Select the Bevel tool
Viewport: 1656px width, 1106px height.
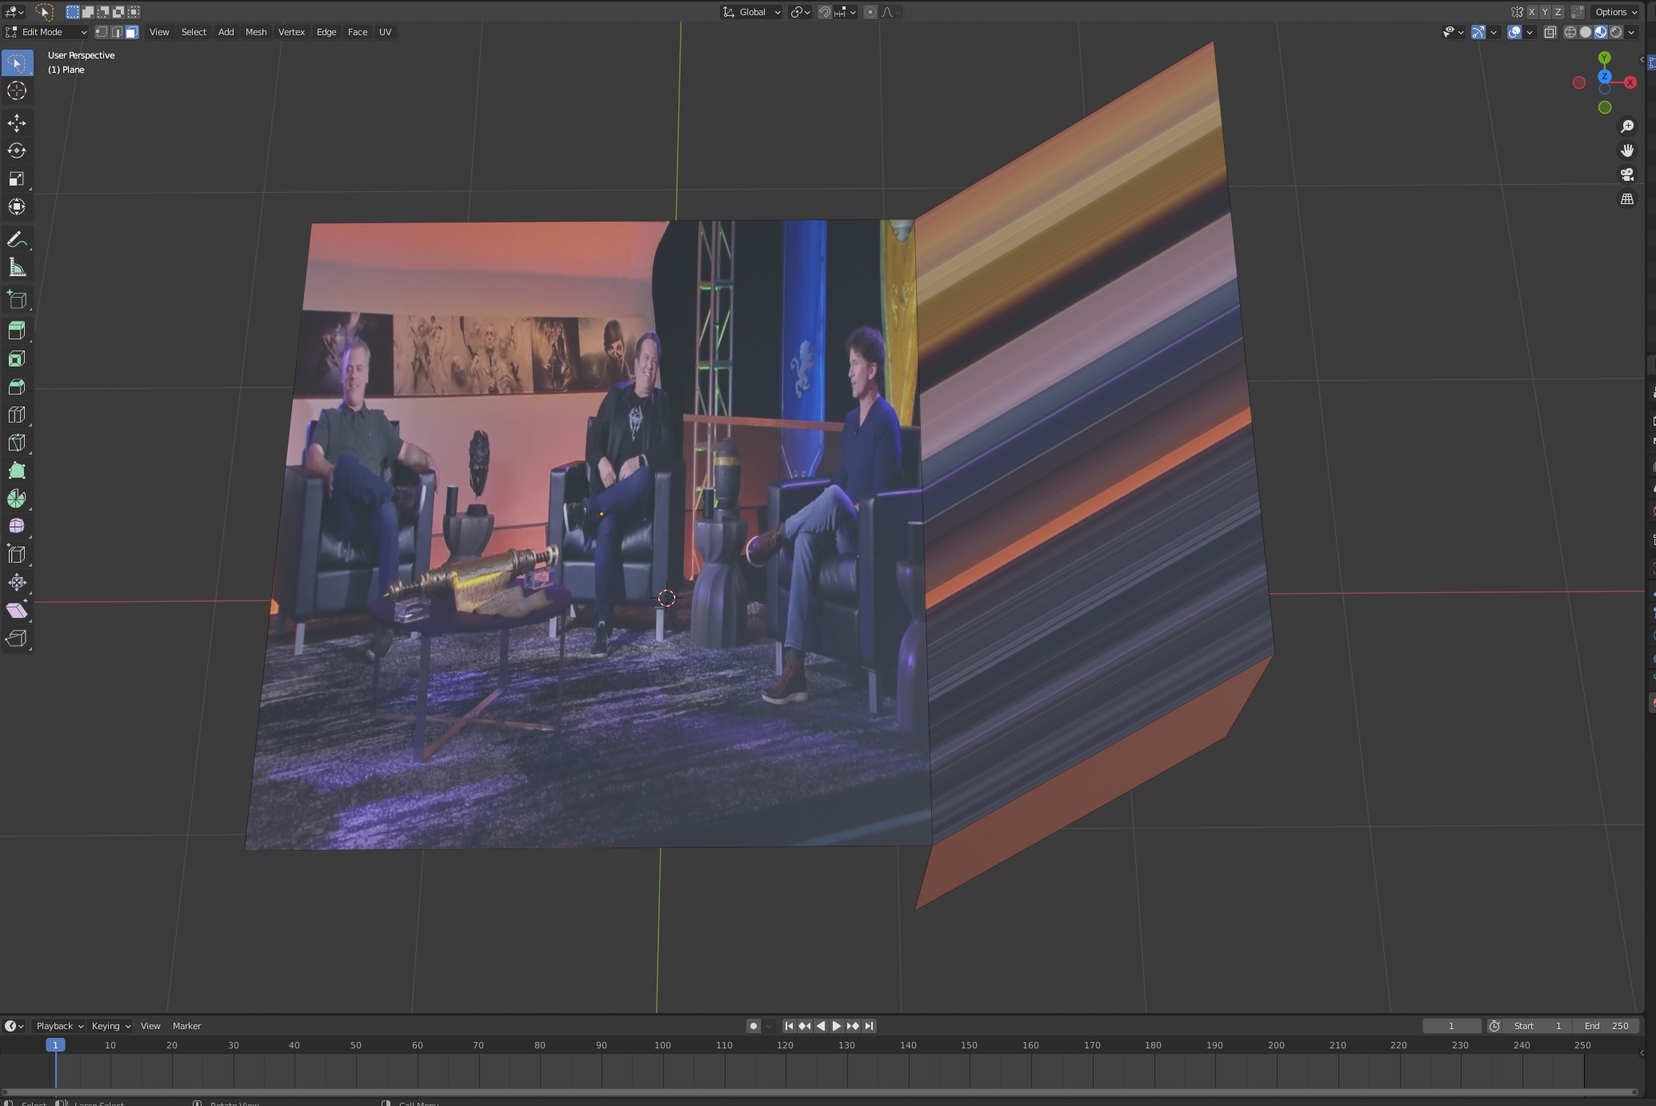tap(17, 387)
